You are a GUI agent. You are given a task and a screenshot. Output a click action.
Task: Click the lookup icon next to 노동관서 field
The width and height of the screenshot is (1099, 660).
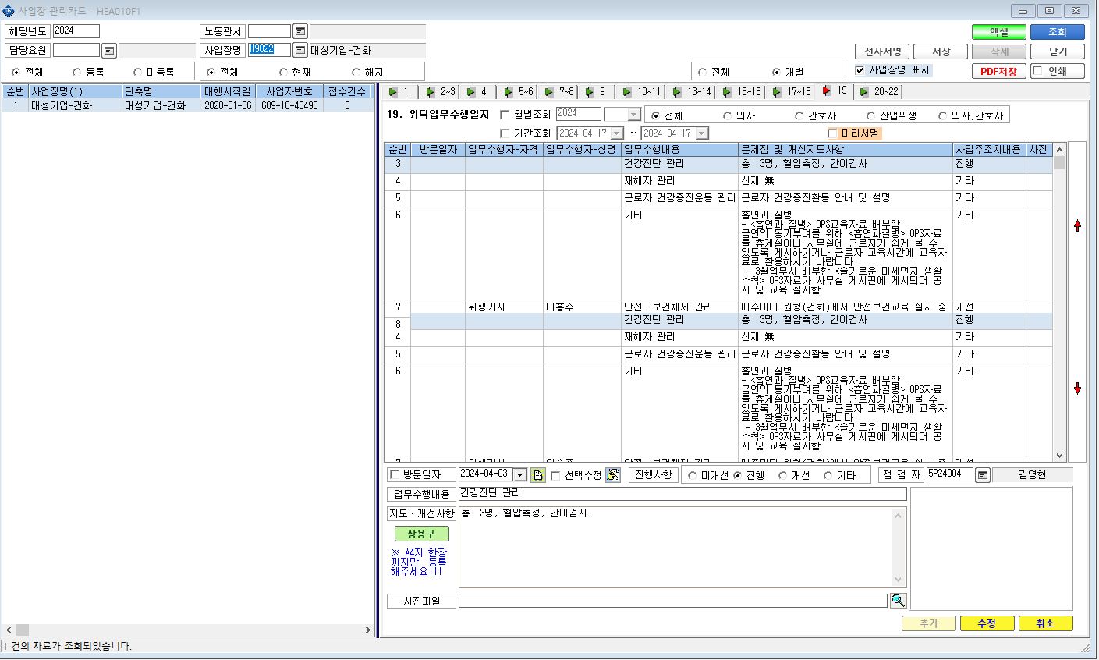[x=300, y=32]
